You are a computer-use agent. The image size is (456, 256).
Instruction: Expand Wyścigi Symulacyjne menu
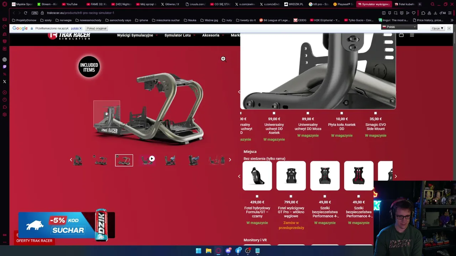[137, 35]
